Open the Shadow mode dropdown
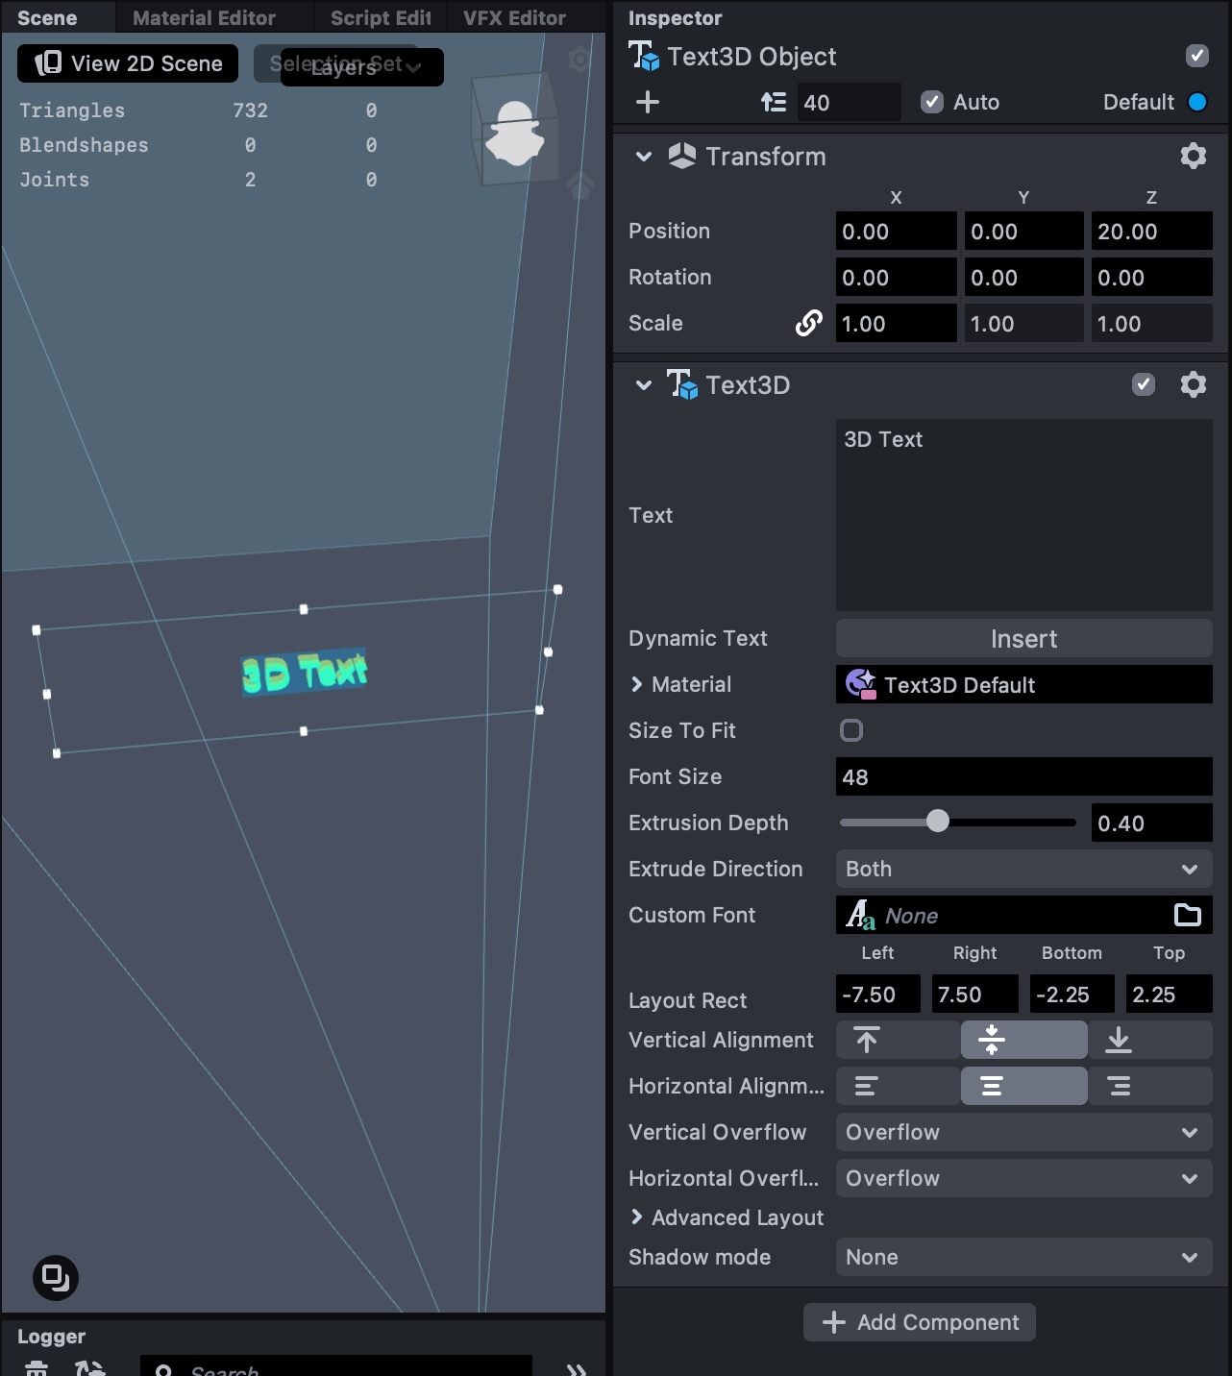 tap(1023, 1257)
